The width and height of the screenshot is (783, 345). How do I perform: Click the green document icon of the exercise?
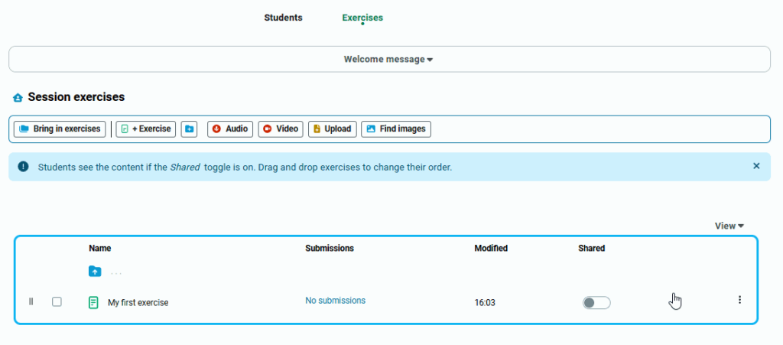click(x=93, y=302)
